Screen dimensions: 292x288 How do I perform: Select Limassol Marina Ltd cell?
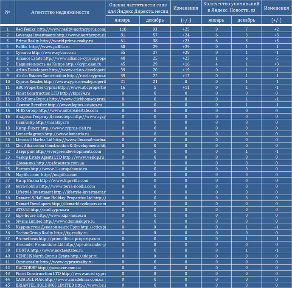tap(60, 140)
